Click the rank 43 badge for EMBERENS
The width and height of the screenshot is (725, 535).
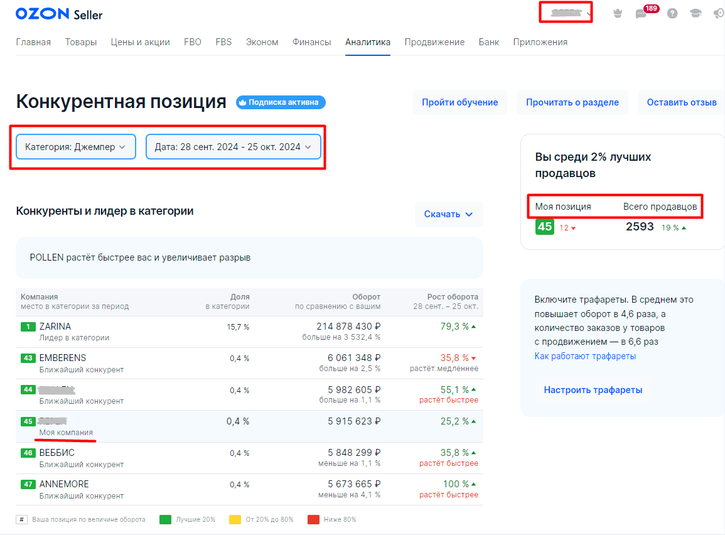click(28, 359)
